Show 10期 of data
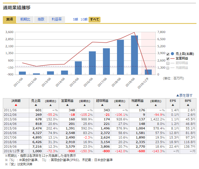The height and width of the screenshot is (169, 199). [84, 19]
